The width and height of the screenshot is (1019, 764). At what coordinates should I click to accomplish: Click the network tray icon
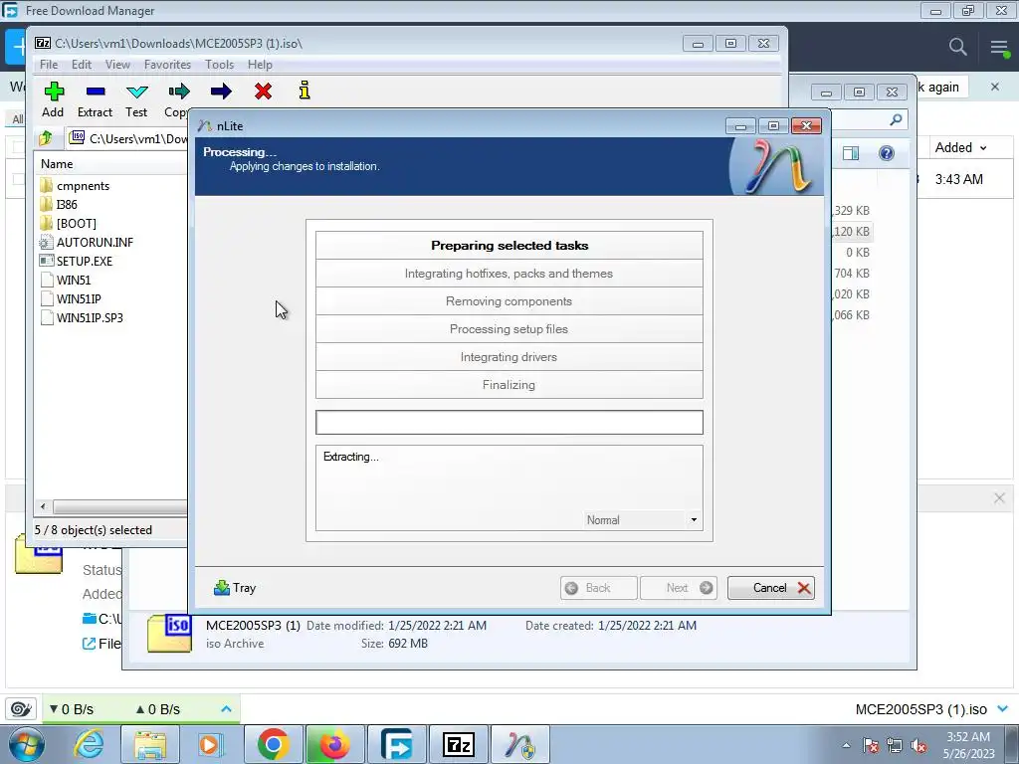click(x=895, y=745)
